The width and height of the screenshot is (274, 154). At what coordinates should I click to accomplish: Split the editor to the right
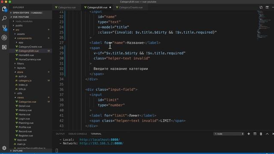(267, 7)
